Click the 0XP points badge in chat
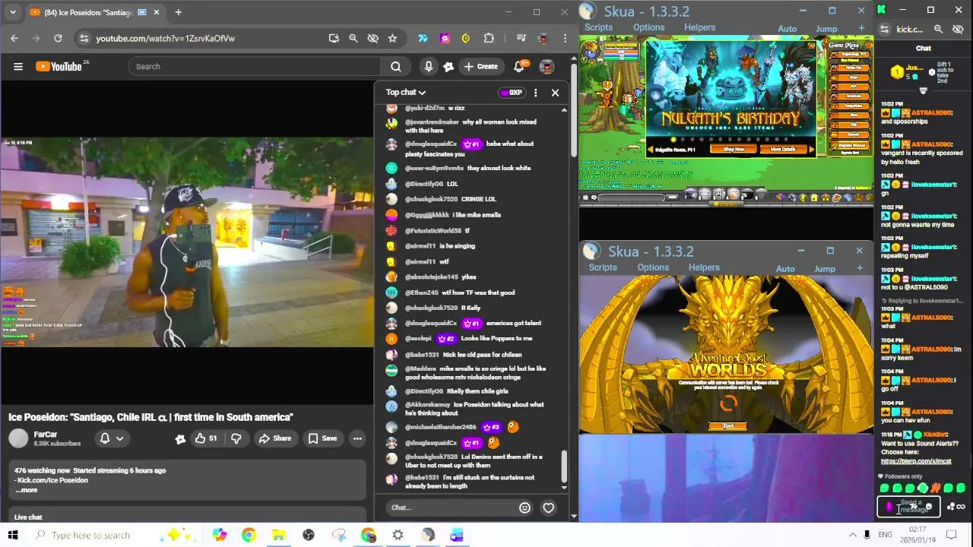 511,93
